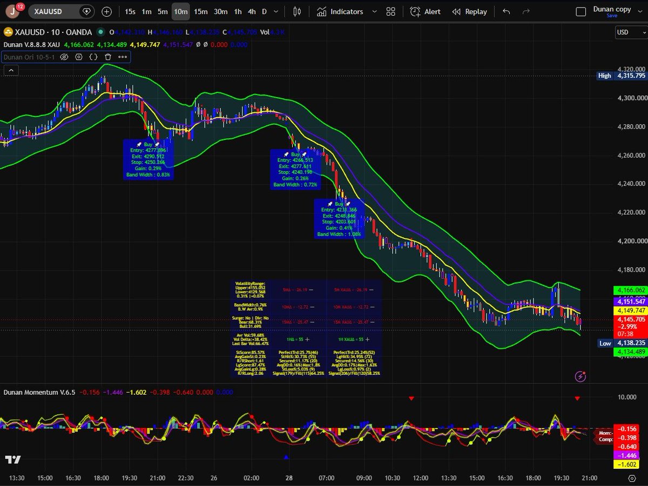Click the Save link under Dunan copy
Image resolution: width=648 pixels, height=486 pixels.
tap(612, 16)
